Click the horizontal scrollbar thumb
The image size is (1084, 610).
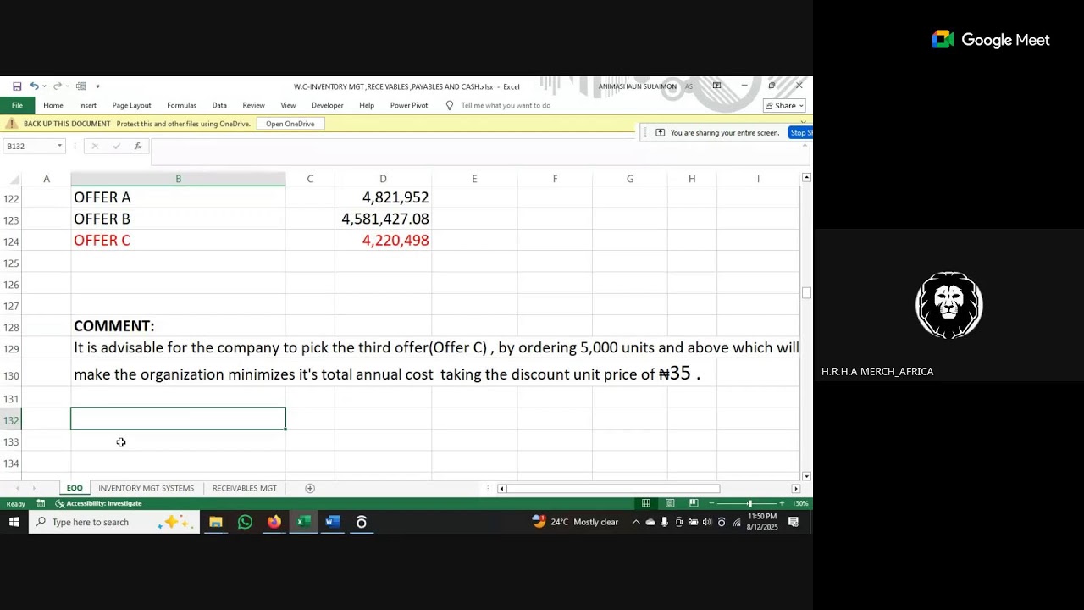(x=613, y=488)
